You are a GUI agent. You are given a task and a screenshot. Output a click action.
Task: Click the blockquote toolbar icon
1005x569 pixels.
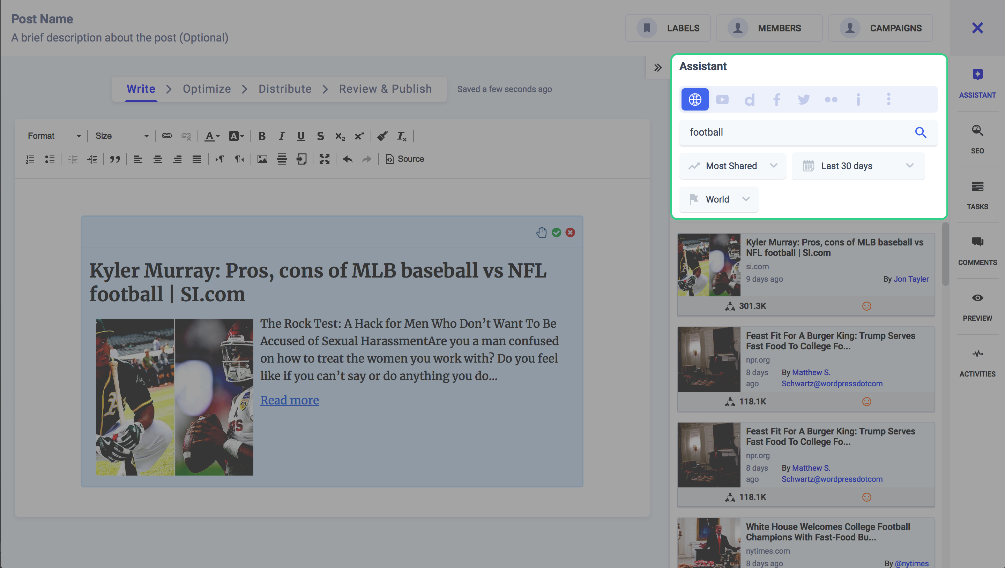115,159
